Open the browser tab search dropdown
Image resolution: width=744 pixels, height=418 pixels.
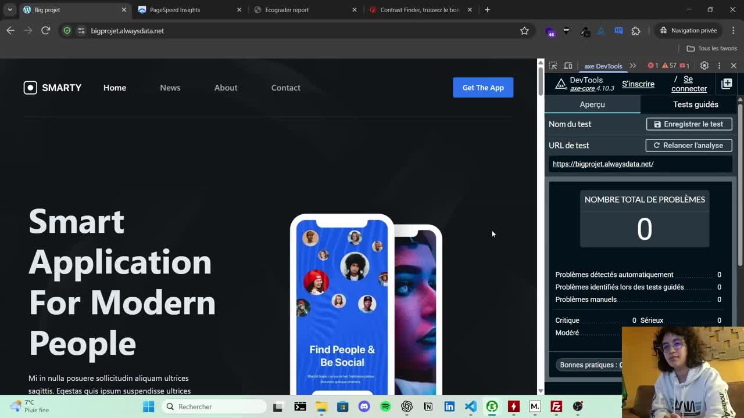(10, 10)
